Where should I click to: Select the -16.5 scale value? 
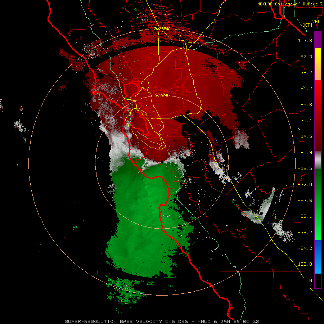305,168
